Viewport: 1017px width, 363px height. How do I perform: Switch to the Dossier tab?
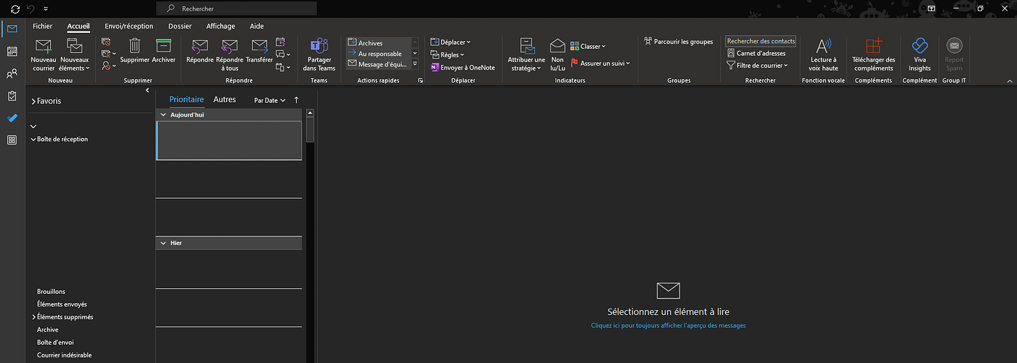[180, 27]
